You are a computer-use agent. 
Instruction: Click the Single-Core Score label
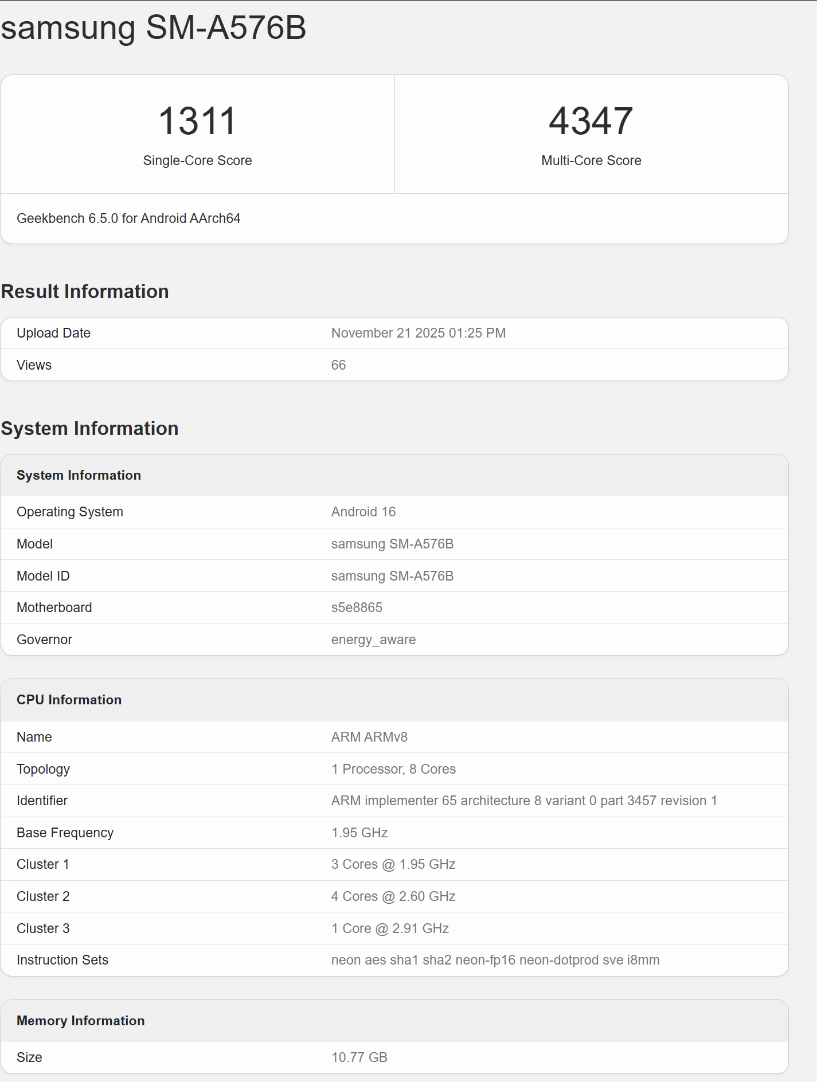[x=197, y=160]
